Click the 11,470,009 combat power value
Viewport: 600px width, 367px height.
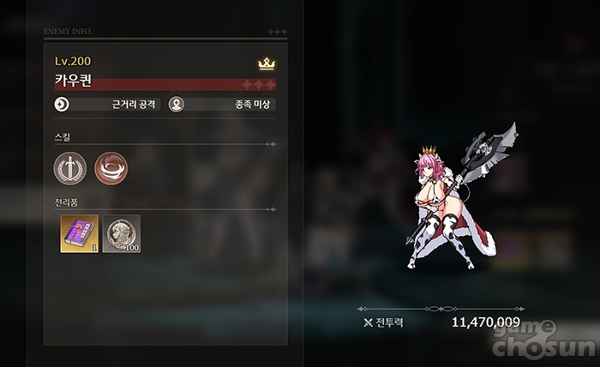[486, 322]
